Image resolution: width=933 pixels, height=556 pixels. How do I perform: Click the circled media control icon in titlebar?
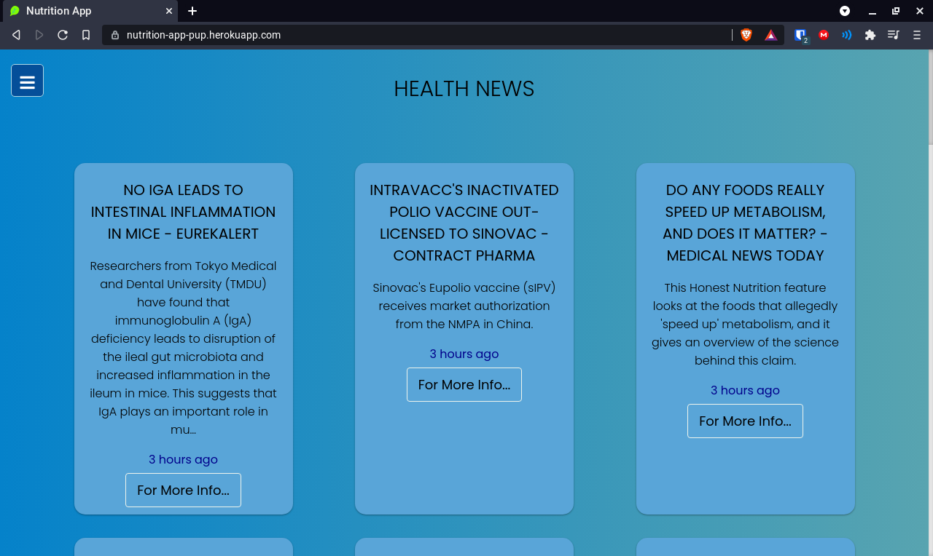click(845, 11)
